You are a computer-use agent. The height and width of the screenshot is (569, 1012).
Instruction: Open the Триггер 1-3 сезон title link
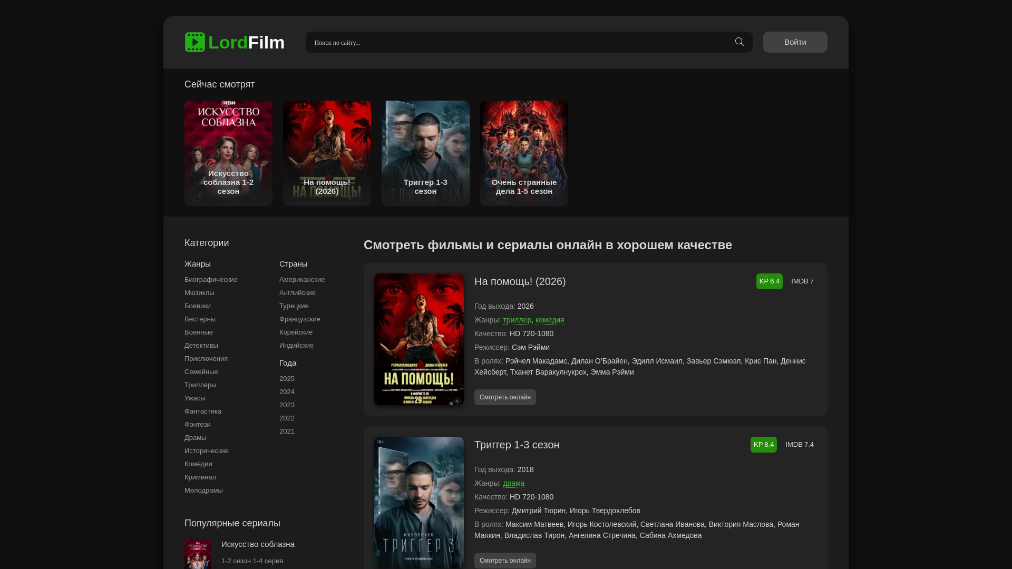pyautogui.click(x=517, y=445)
